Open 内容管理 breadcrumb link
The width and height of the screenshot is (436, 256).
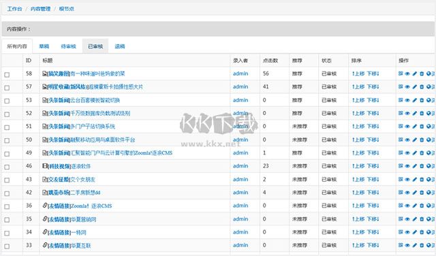pyautogui.click(x=41, y=9)
